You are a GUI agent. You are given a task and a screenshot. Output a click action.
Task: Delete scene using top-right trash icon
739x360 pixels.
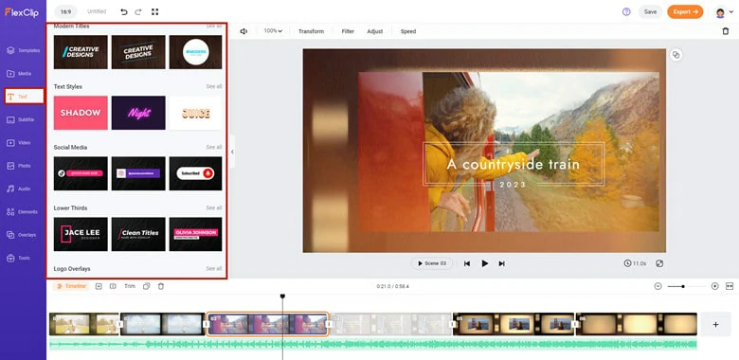(x=726, y=31)
